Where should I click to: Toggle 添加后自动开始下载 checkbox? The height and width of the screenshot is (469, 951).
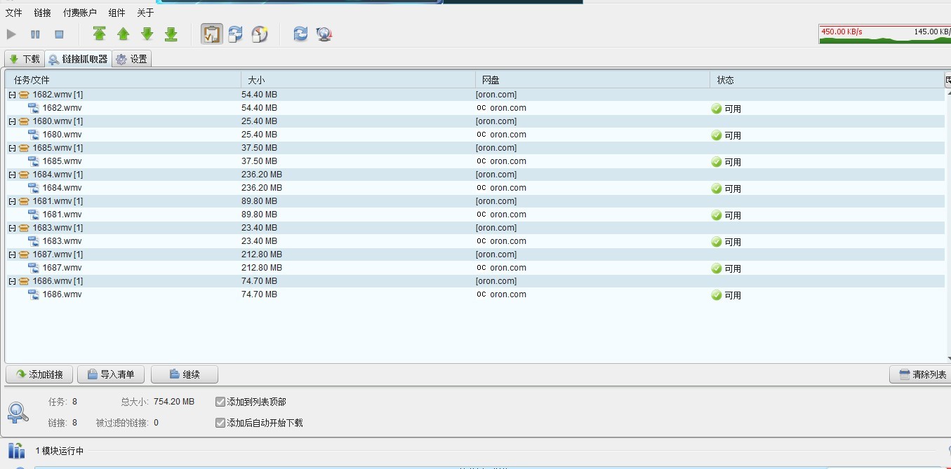220,423
